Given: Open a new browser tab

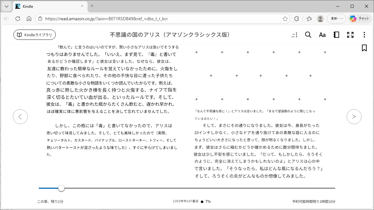Looking at the screenshot, I should pos(92,6).
